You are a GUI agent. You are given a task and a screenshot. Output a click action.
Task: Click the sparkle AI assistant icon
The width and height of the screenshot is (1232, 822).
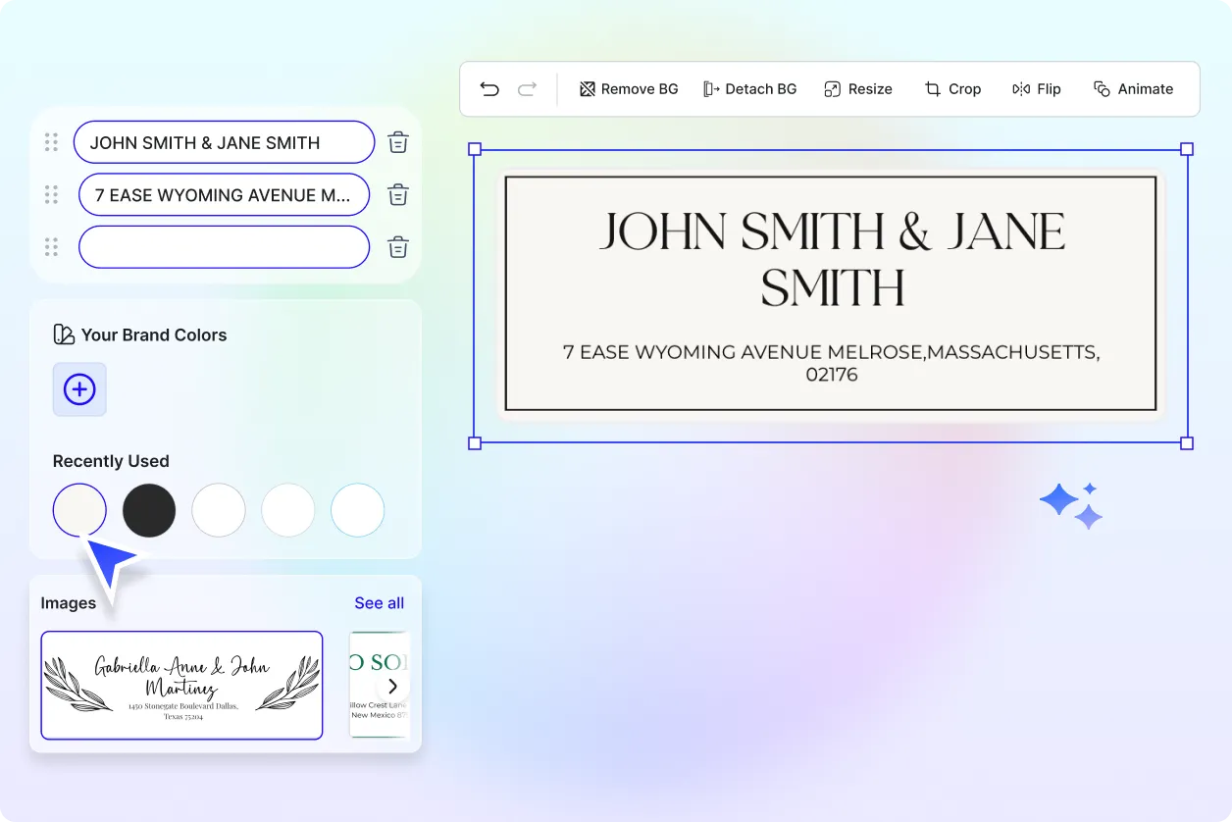pos(1071,503)
